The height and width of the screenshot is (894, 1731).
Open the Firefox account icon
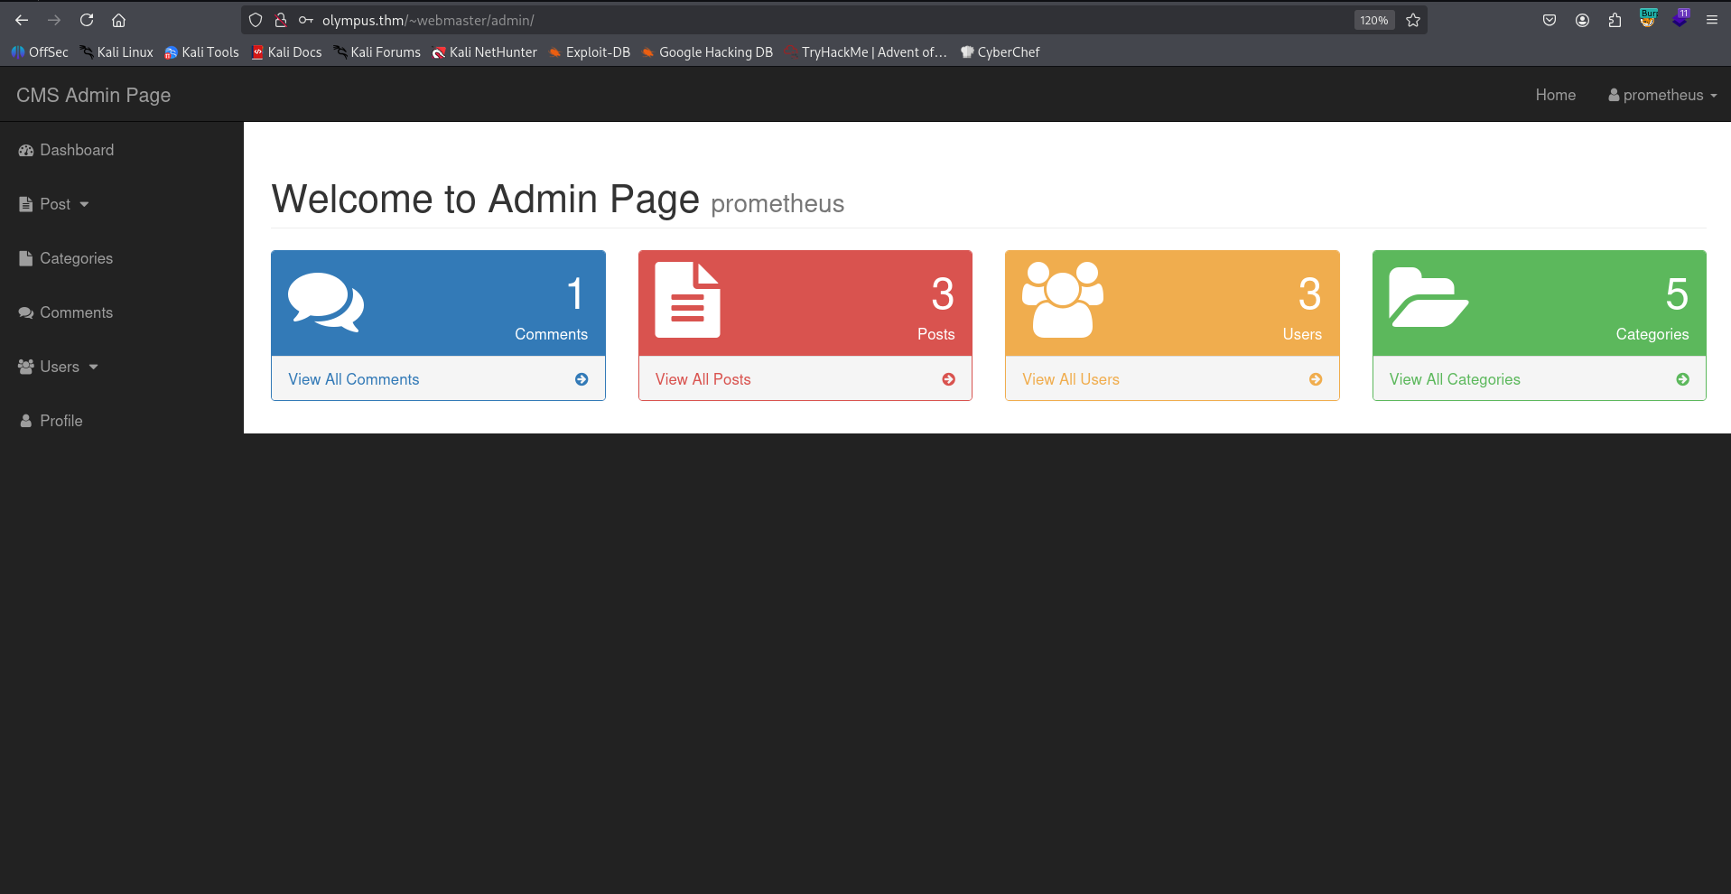pyautogui.click(x=1582, y=20)
